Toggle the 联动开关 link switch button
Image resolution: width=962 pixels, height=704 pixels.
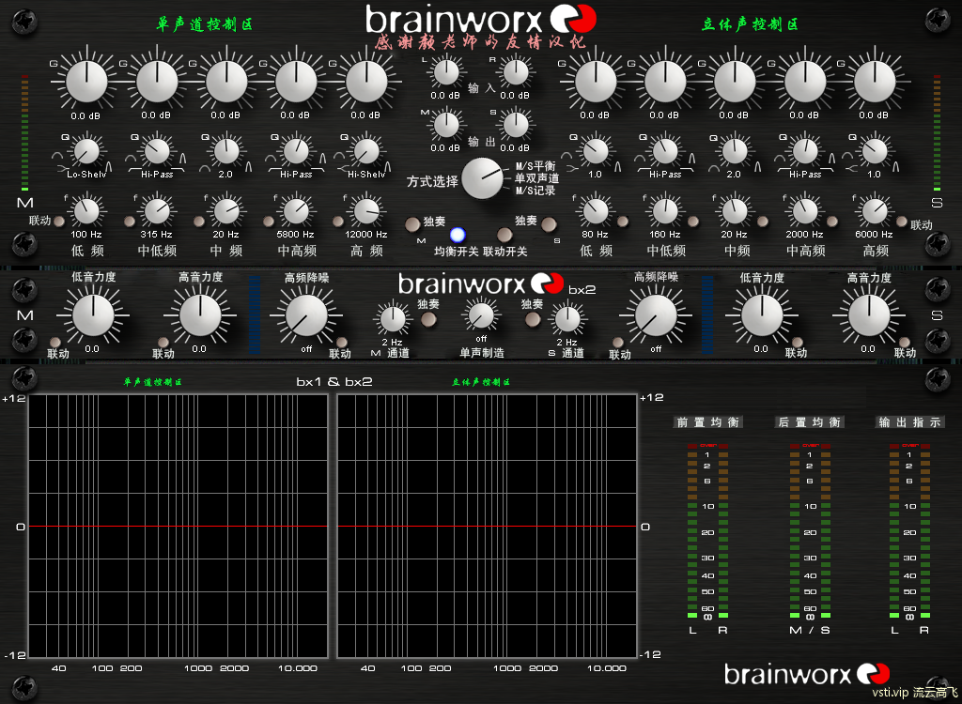(504, 235)
